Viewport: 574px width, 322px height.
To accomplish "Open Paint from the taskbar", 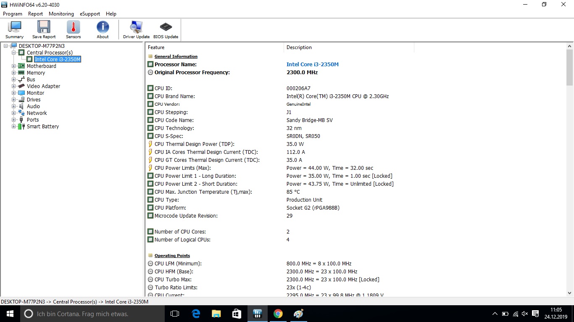I will tap(298, 314).
